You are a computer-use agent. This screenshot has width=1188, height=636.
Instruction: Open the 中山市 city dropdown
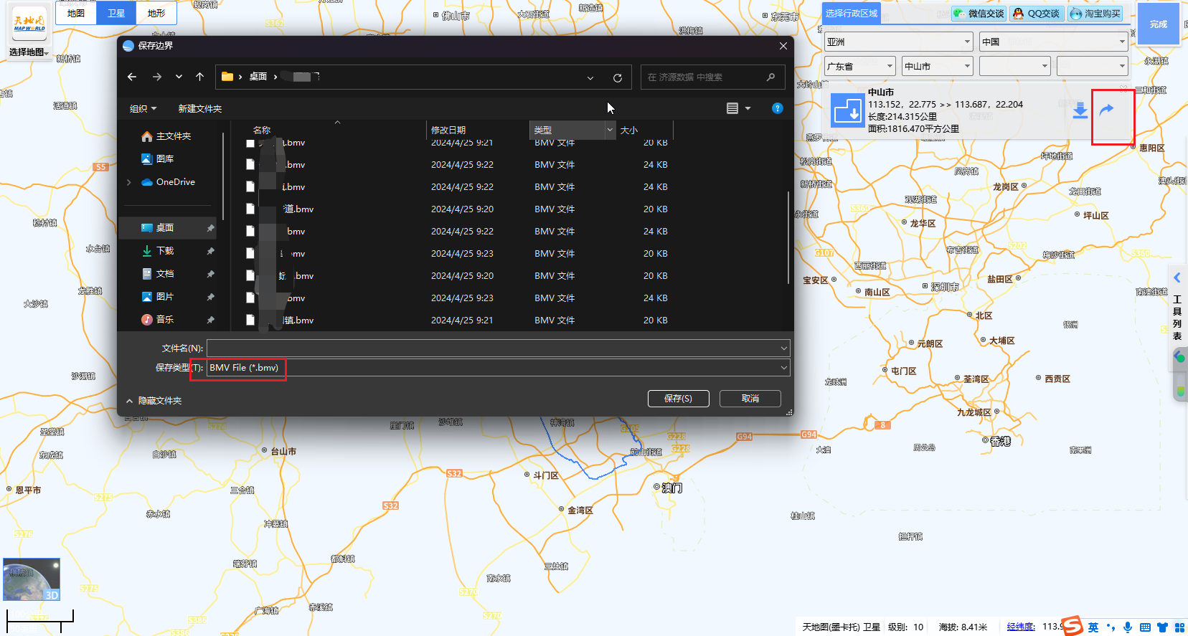click(x=938, y=66)
